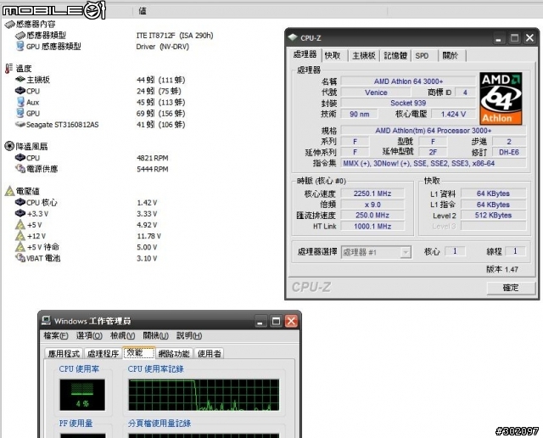Screen dimensions: 543x438
Task: Open the 檔案 menu in Task Manager
Action: tap(56, 336)
